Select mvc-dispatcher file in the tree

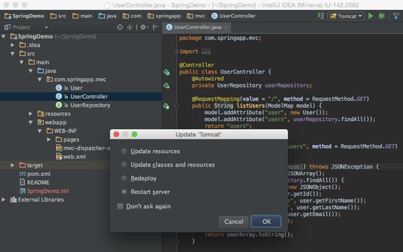pyautogui.click(x=87, y=148)
